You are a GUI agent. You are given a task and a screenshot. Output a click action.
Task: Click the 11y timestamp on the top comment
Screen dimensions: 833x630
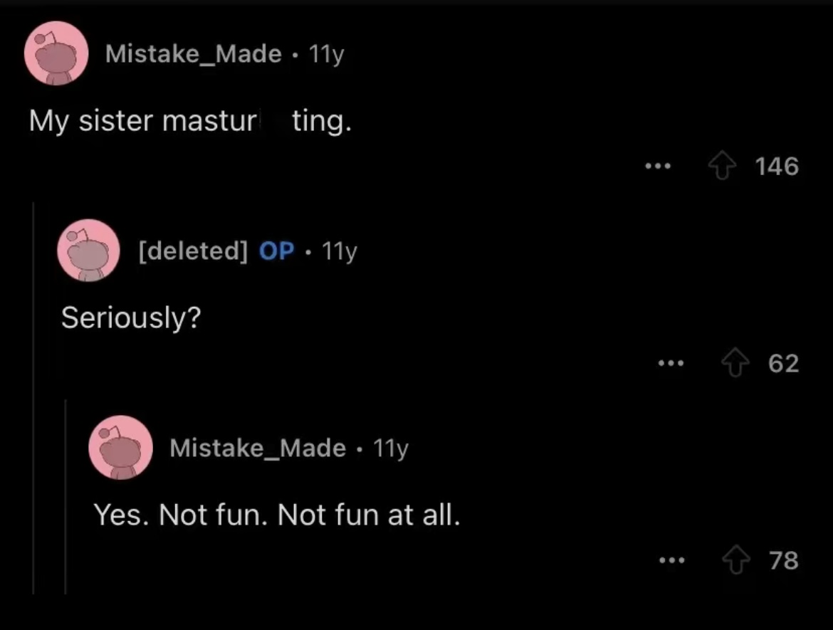click(x=327, y=53)
